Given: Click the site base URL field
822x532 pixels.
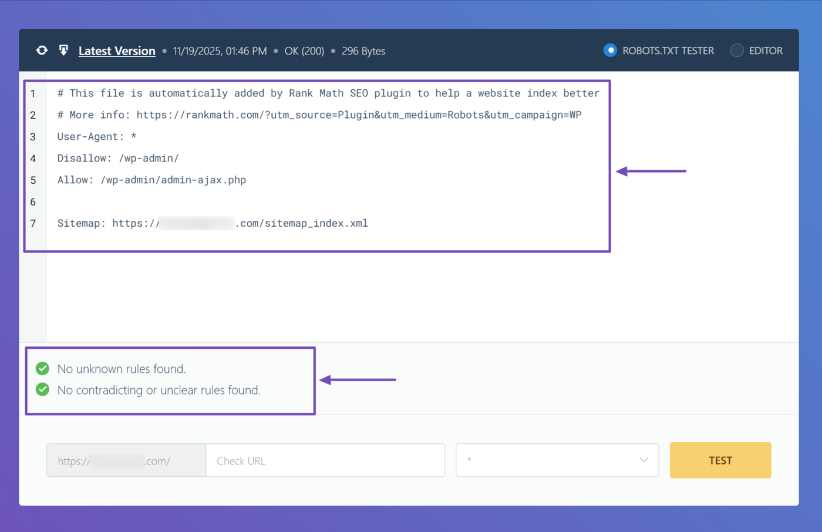Looking at the screenshot, I should pyautogui.click(x=125, y=460).
